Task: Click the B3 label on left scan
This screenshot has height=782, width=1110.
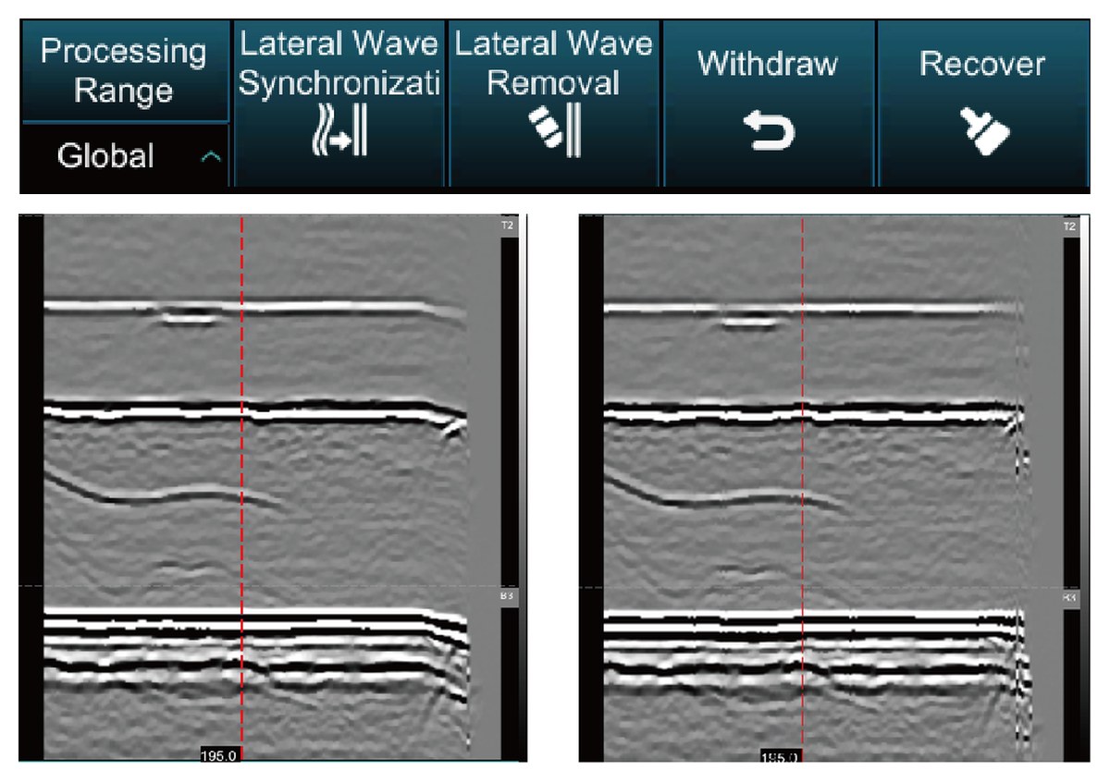Action: point(507,597)
